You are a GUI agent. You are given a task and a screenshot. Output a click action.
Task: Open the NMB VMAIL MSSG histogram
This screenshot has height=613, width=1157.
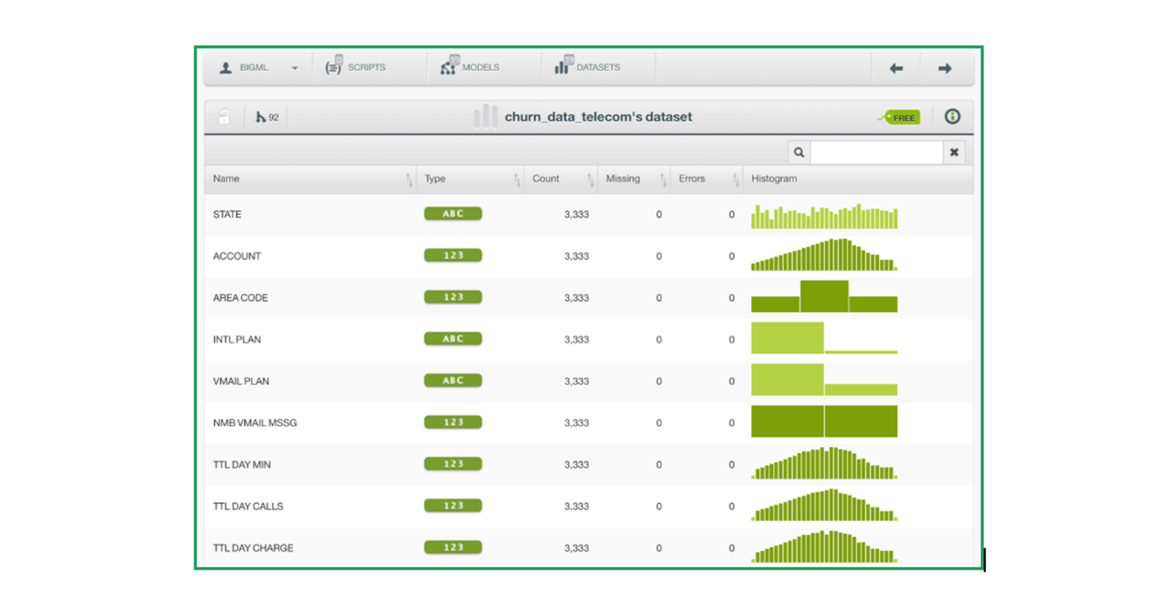point(825,421)
